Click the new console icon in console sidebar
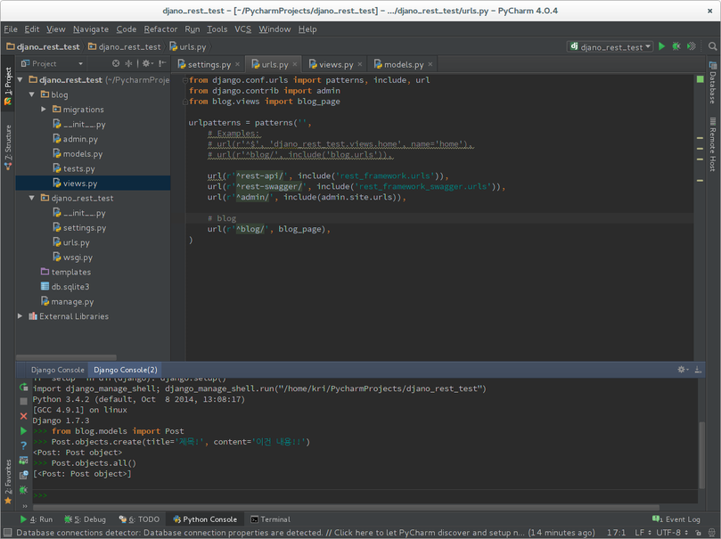This screenshot has height=539, width=721. click(x=23, y=475)
